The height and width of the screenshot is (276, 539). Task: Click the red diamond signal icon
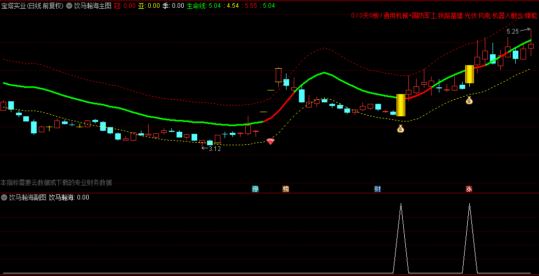click(271, 142)
